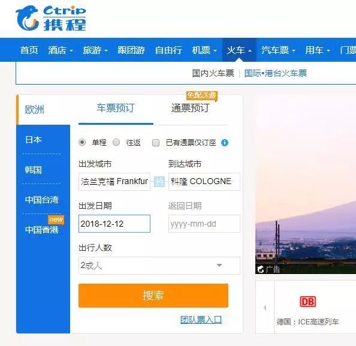
Task: Open the 团队票入口 link
Action: click(201, 320)
